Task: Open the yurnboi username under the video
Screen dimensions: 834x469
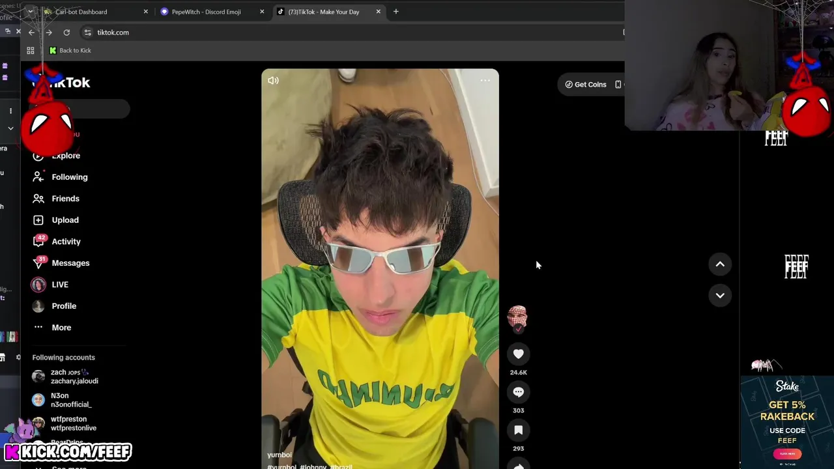Action: coord(280,455)
